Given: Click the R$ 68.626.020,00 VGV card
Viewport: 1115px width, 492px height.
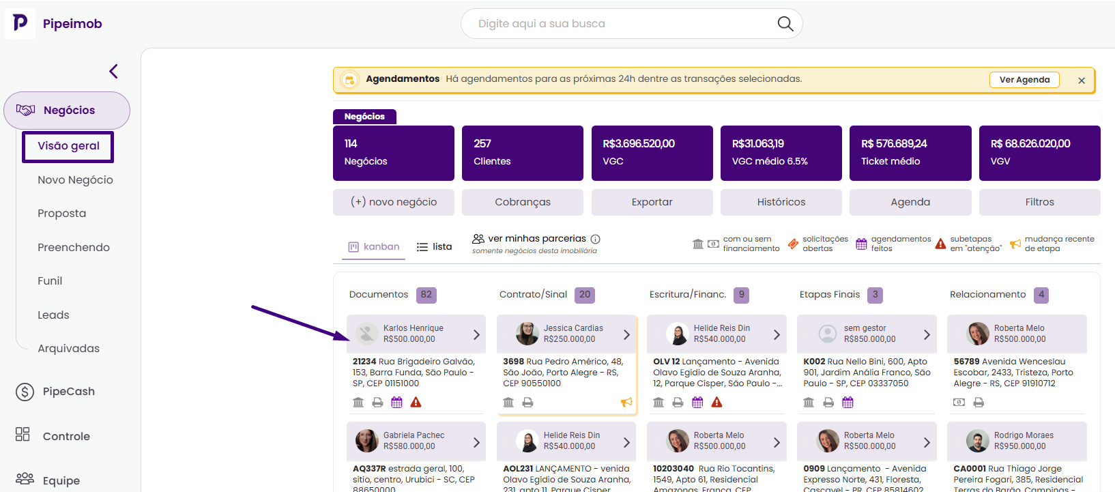Looking at the screenshot, I should coord(1039,153).
